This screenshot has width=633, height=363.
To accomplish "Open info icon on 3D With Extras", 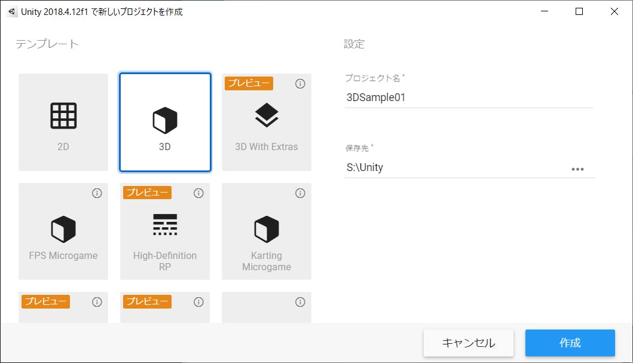I will coord(300,84).
